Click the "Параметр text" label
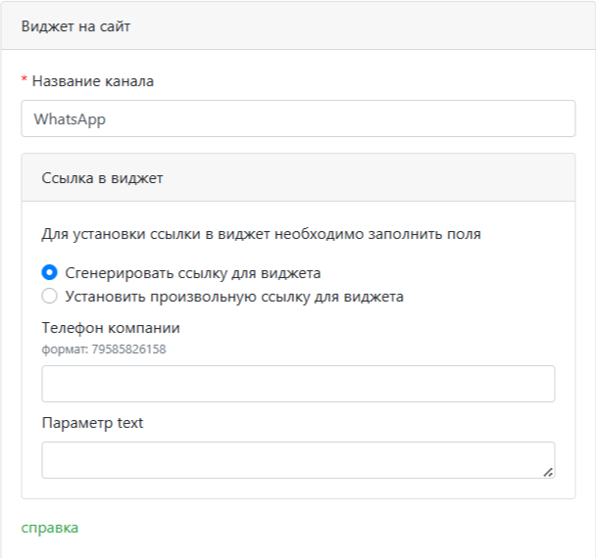596x558 pixels. (x=92, y=423)
